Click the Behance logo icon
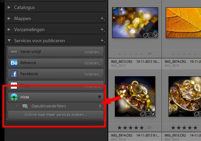The width and height of the screenshot is (201, 141). pos(14,63)
